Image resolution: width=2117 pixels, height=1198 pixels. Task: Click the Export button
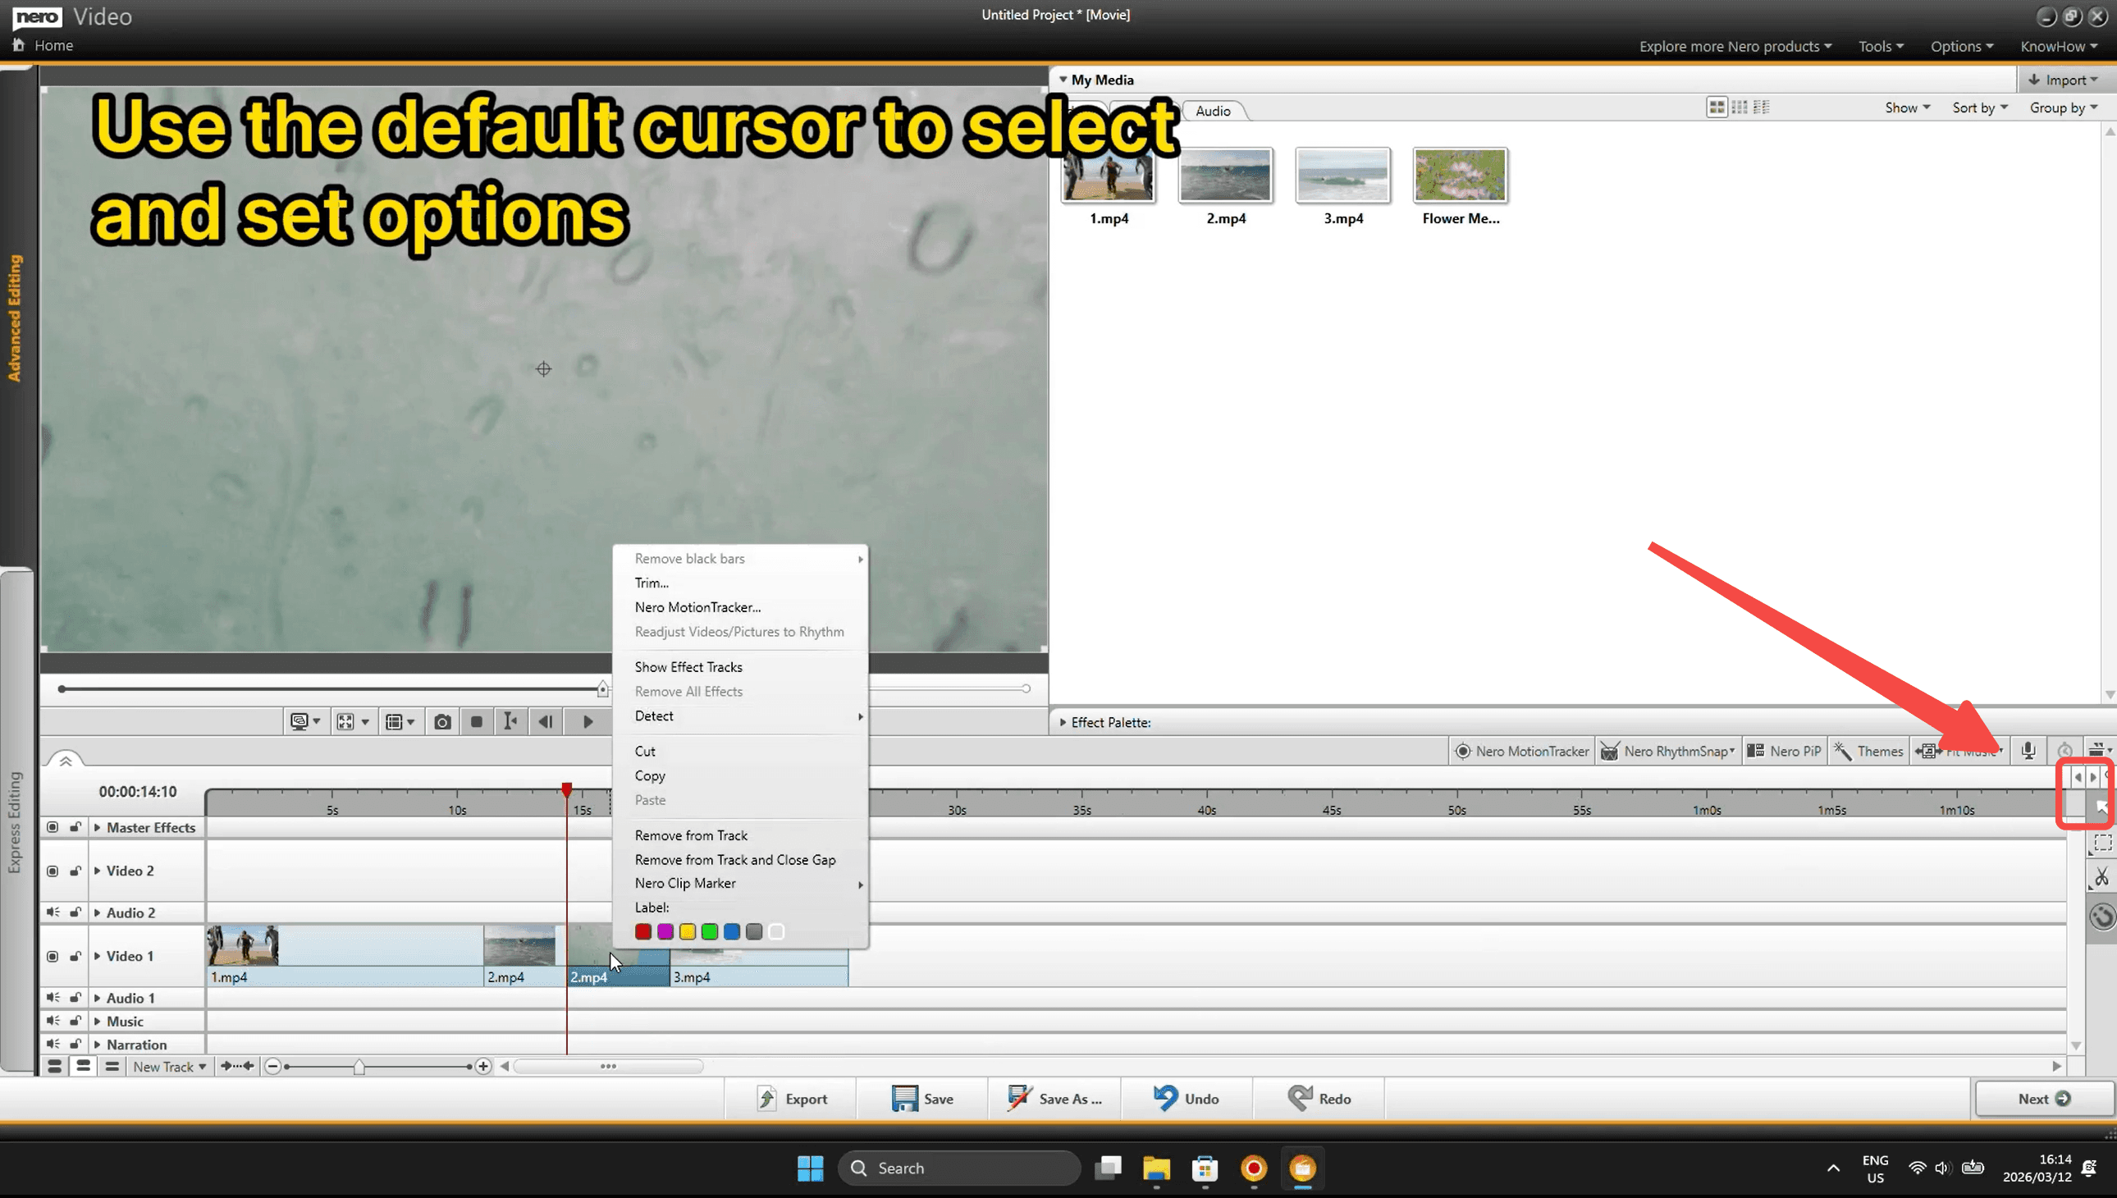[792, 1099]
